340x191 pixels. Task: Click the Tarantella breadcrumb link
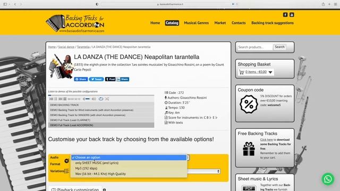tap(83, 47)
